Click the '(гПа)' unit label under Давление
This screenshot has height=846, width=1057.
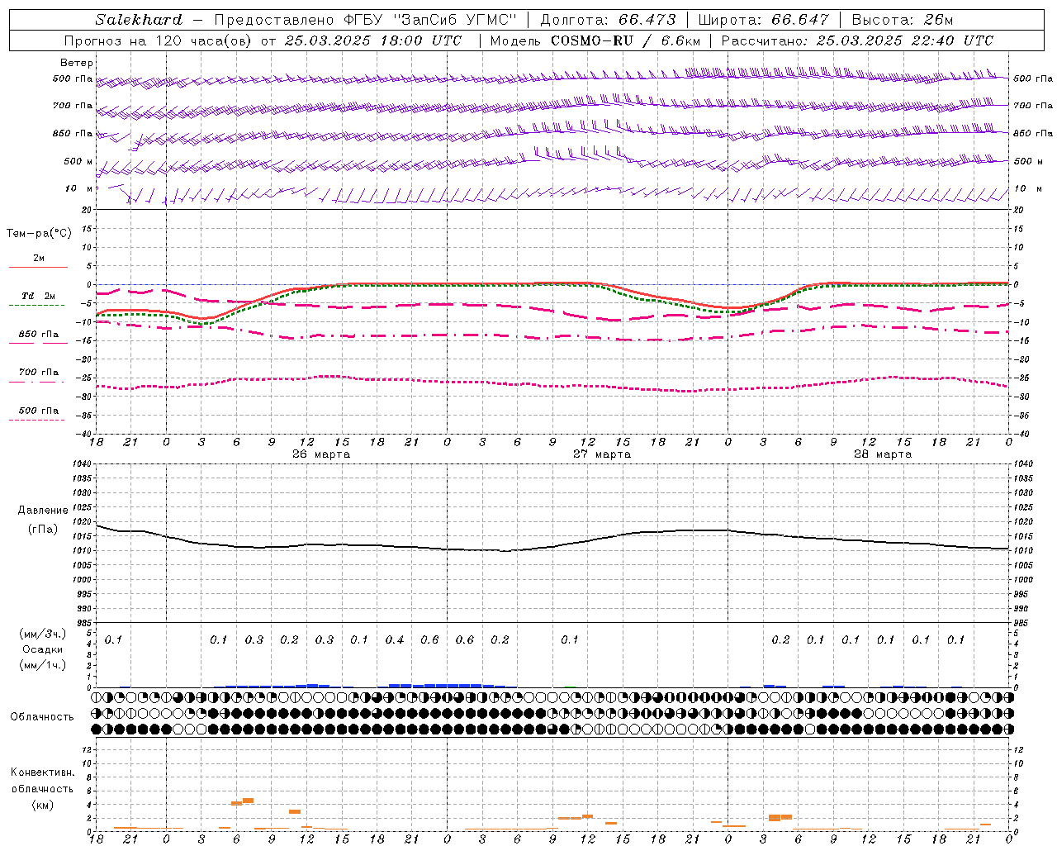click(x=43, y=529)
